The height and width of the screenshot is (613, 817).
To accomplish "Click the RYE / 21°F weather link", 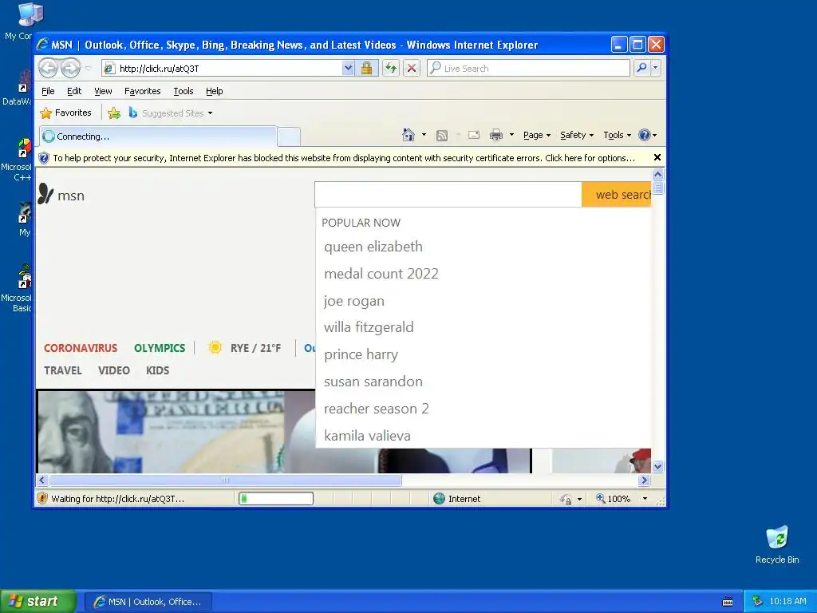I will coord(255,348).
